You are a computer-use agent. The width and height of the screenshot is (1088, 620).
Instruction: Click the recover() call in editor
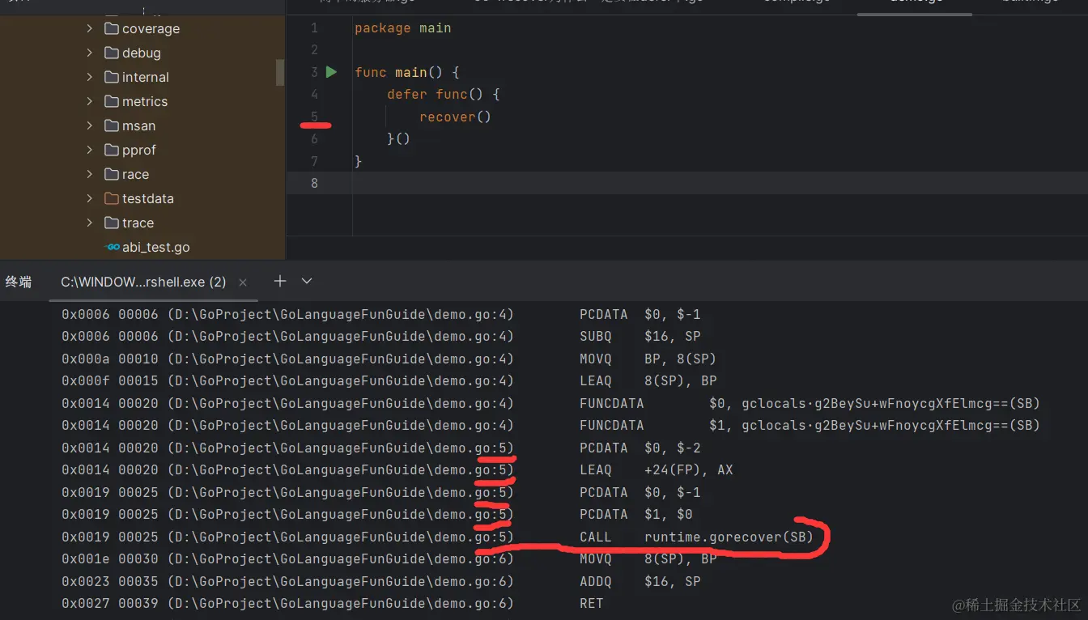[x=455, y=117]
